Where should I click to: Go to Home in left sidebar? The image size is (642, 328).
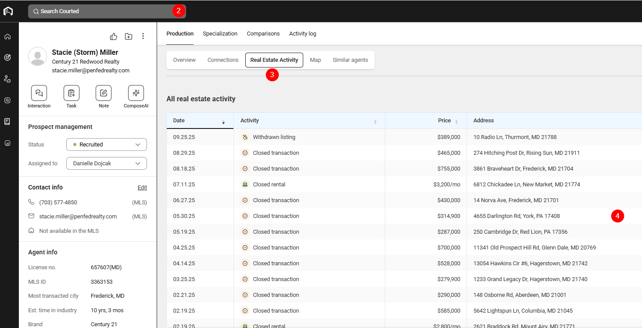coord(7,36)
